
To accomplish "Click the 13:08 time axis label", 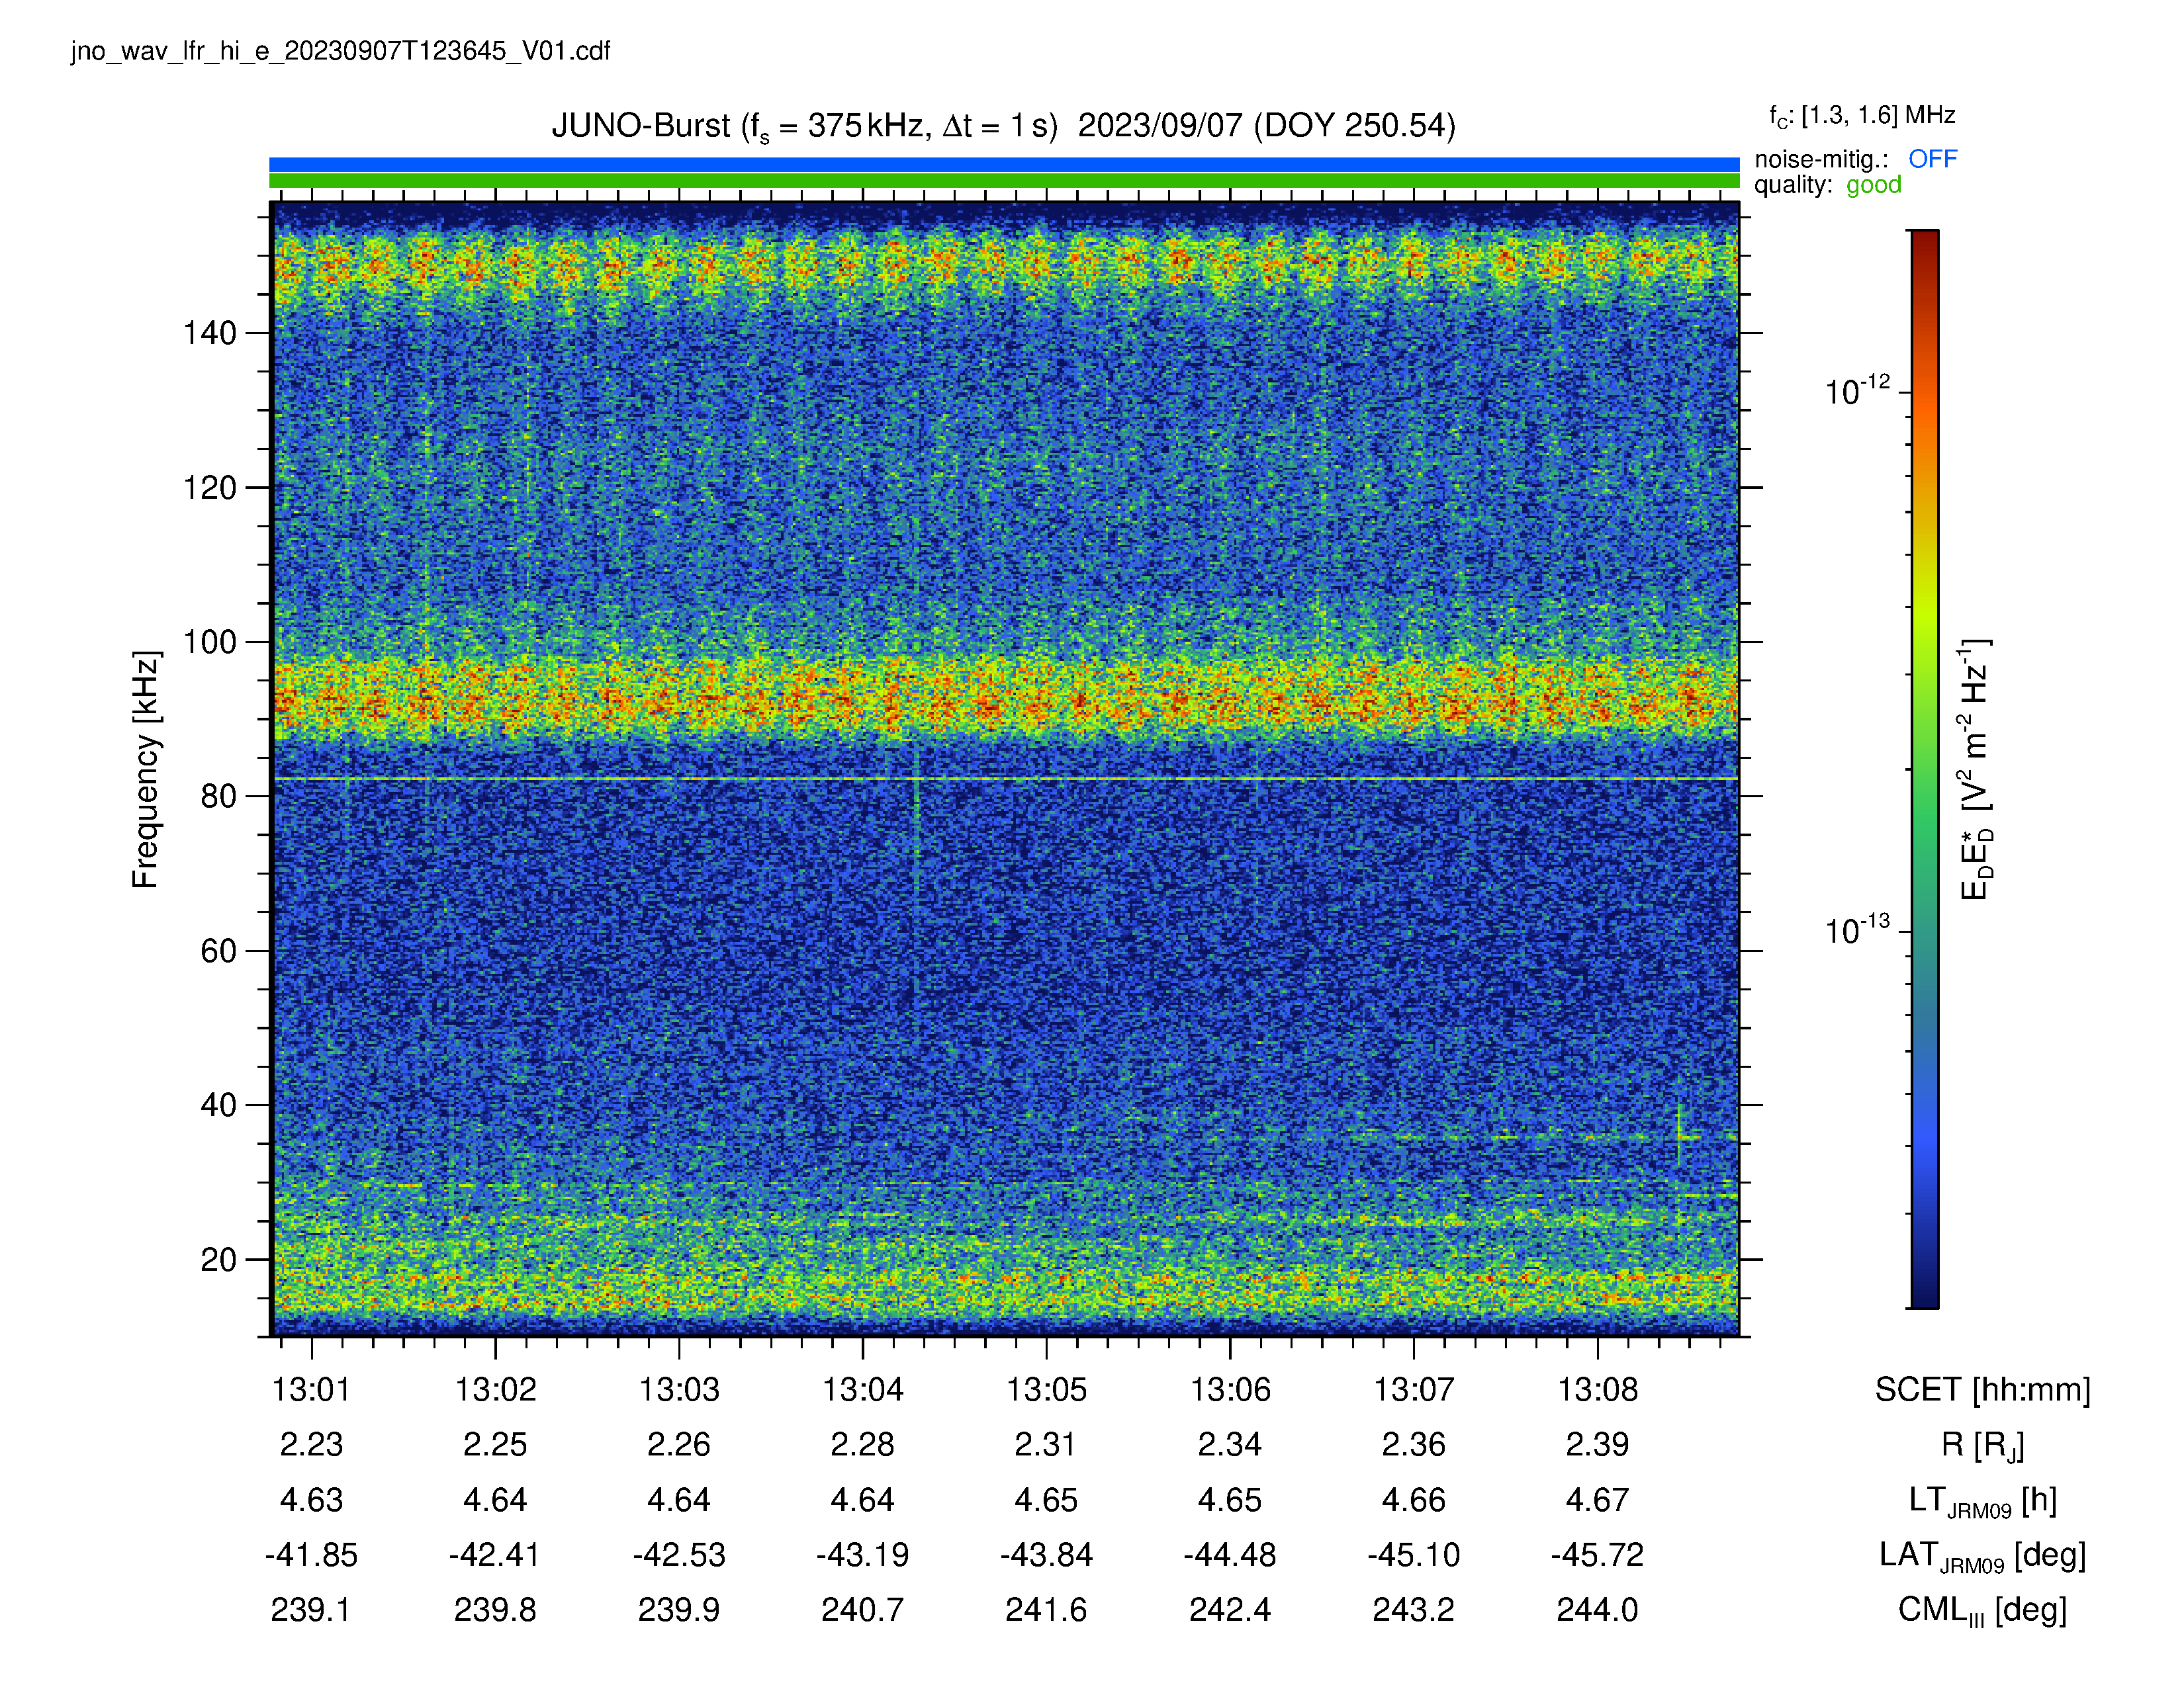I will [x=1597, y=1389].
